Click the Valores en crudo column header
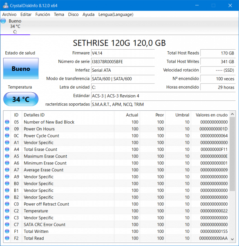 (x=212, y=115)
